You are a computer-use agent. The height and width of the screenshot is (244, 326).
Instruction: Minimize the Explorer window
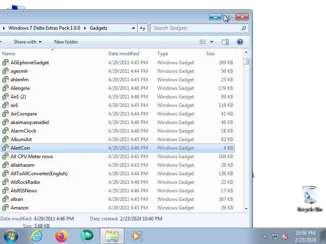[216, 17]
